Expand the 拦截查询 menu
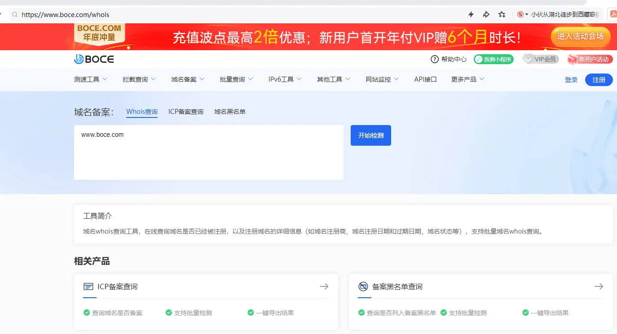Screen dimensions: 617x334 pos(139,79)
